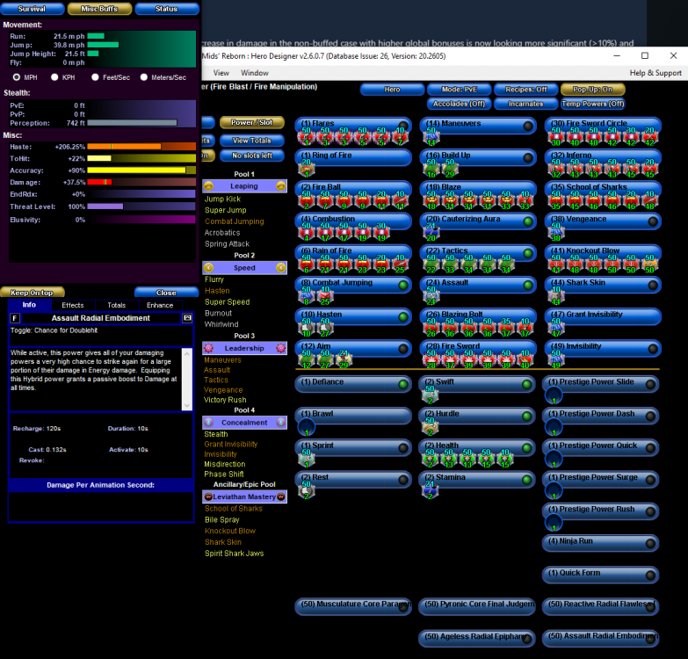Switch to the Effects tab
Screen dimensions: 688x659
pos(73,305)
